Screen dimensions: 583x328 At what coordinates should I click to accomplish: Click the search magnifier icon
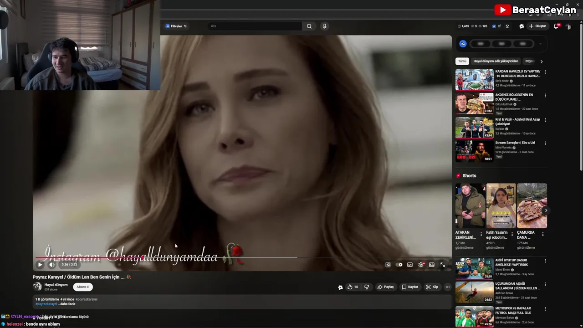tap(309, 26)
